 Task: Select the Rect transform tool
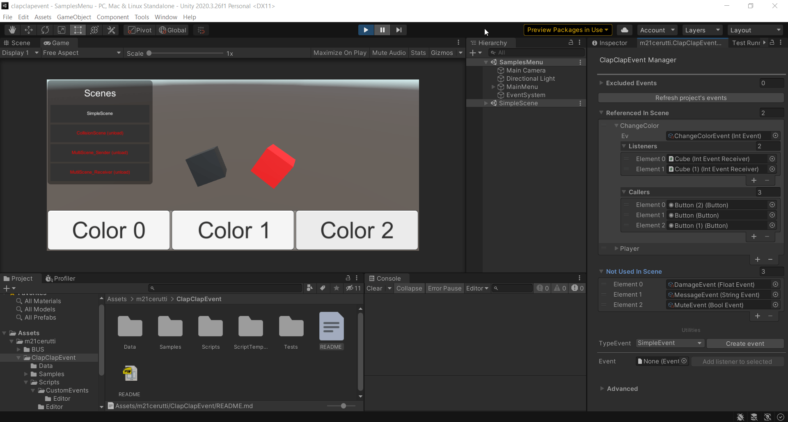click(78, 30)
